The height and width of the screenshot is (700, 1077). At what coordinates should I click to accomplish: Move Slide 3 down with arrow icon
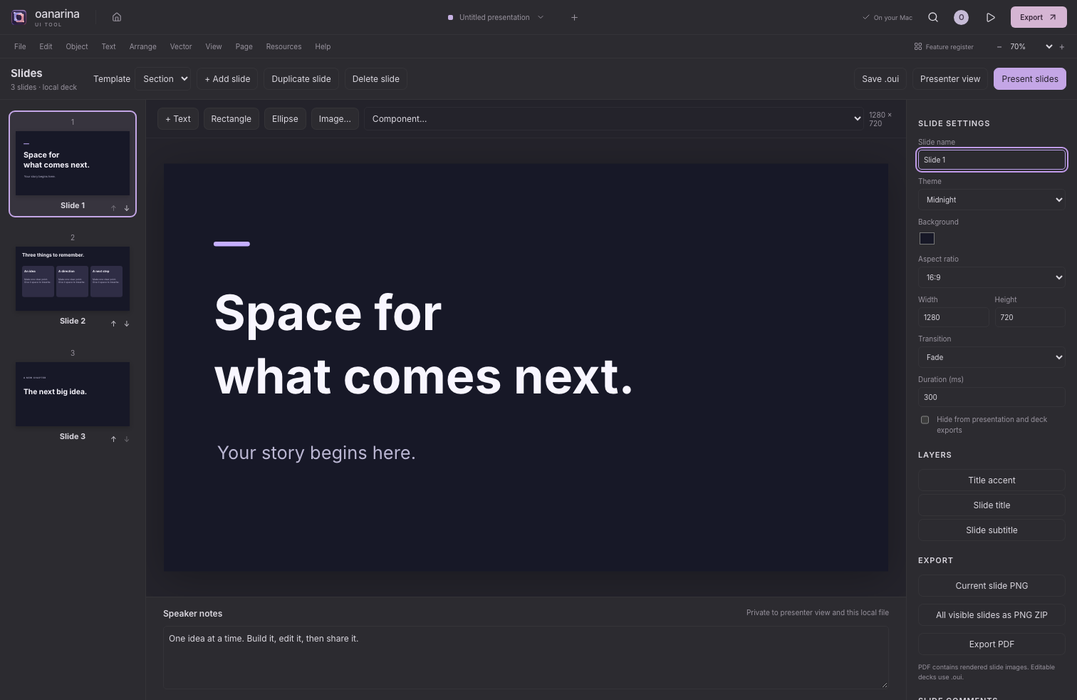pyautogui.click(x=127, y=439)
